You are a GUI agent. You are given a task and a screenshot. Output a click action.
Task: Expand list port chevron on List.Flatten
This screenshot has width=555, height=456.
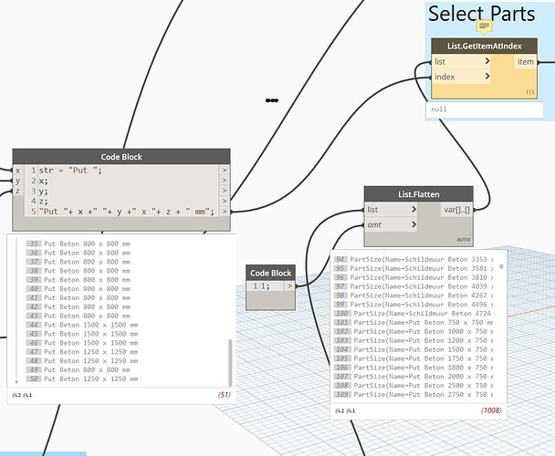pos(414,210)
